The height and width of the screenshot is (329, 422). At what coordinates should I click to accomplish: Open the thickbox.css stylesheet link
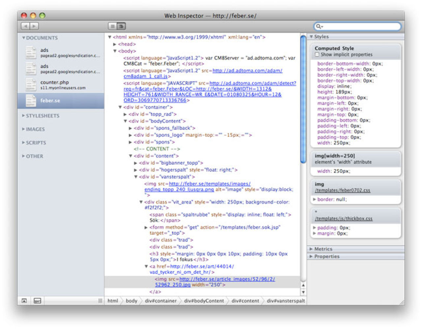point(344,219)
